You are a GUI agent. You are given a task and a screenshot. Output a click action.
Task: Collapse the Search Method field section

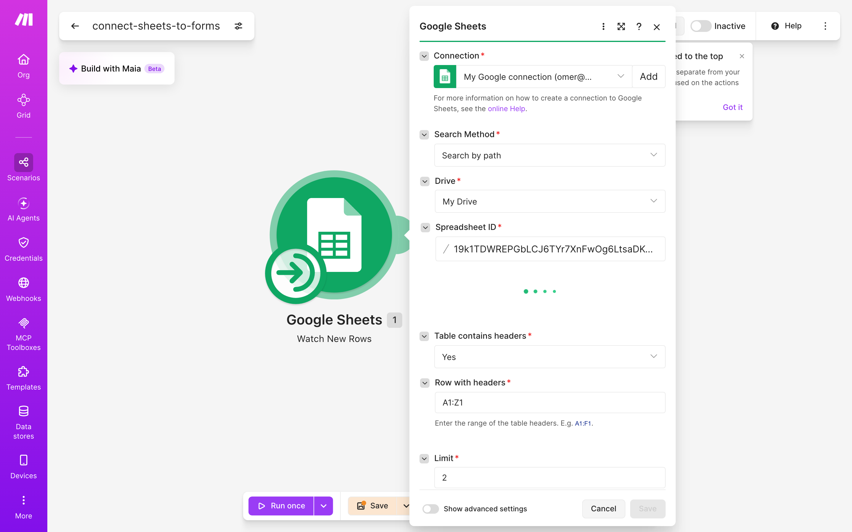[x=424, y=135]
